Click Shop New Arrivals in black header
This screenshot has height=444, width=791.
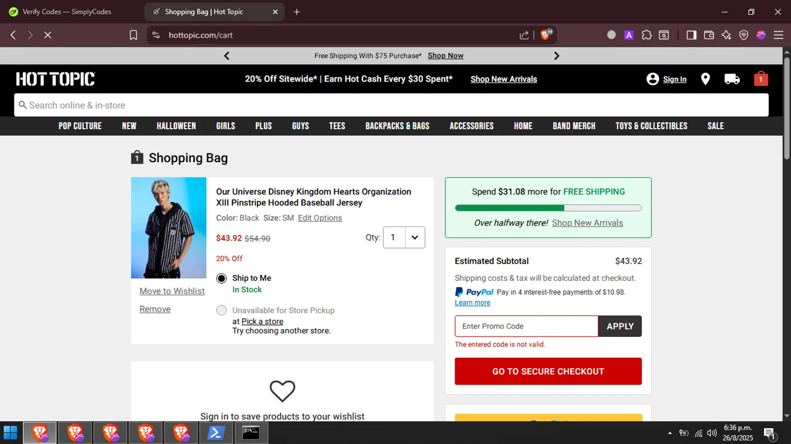pos(504,79)
